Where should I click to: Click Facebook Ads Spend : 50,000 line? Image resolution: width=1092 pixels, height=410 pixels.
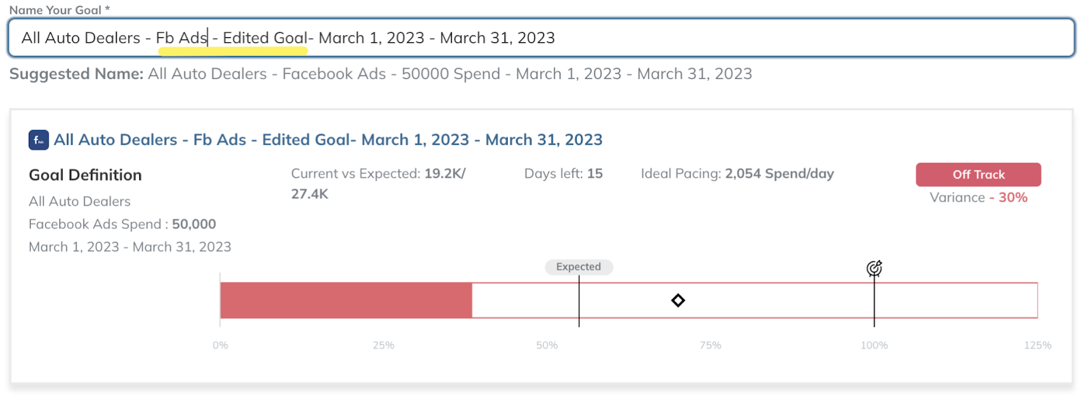pyautogui.click(x=122, y=224)
